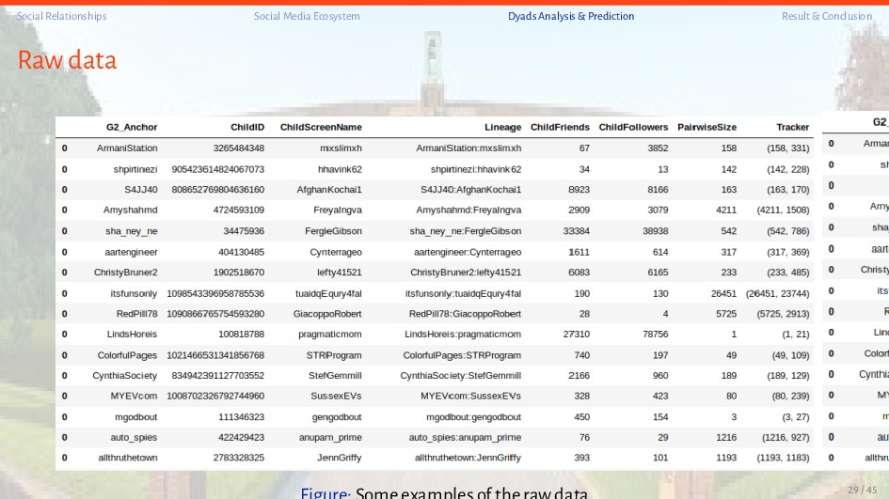The height and width of the screenshot is (499, 889).
Task: Click screen name FergieGibson
Action: (333, 230)
